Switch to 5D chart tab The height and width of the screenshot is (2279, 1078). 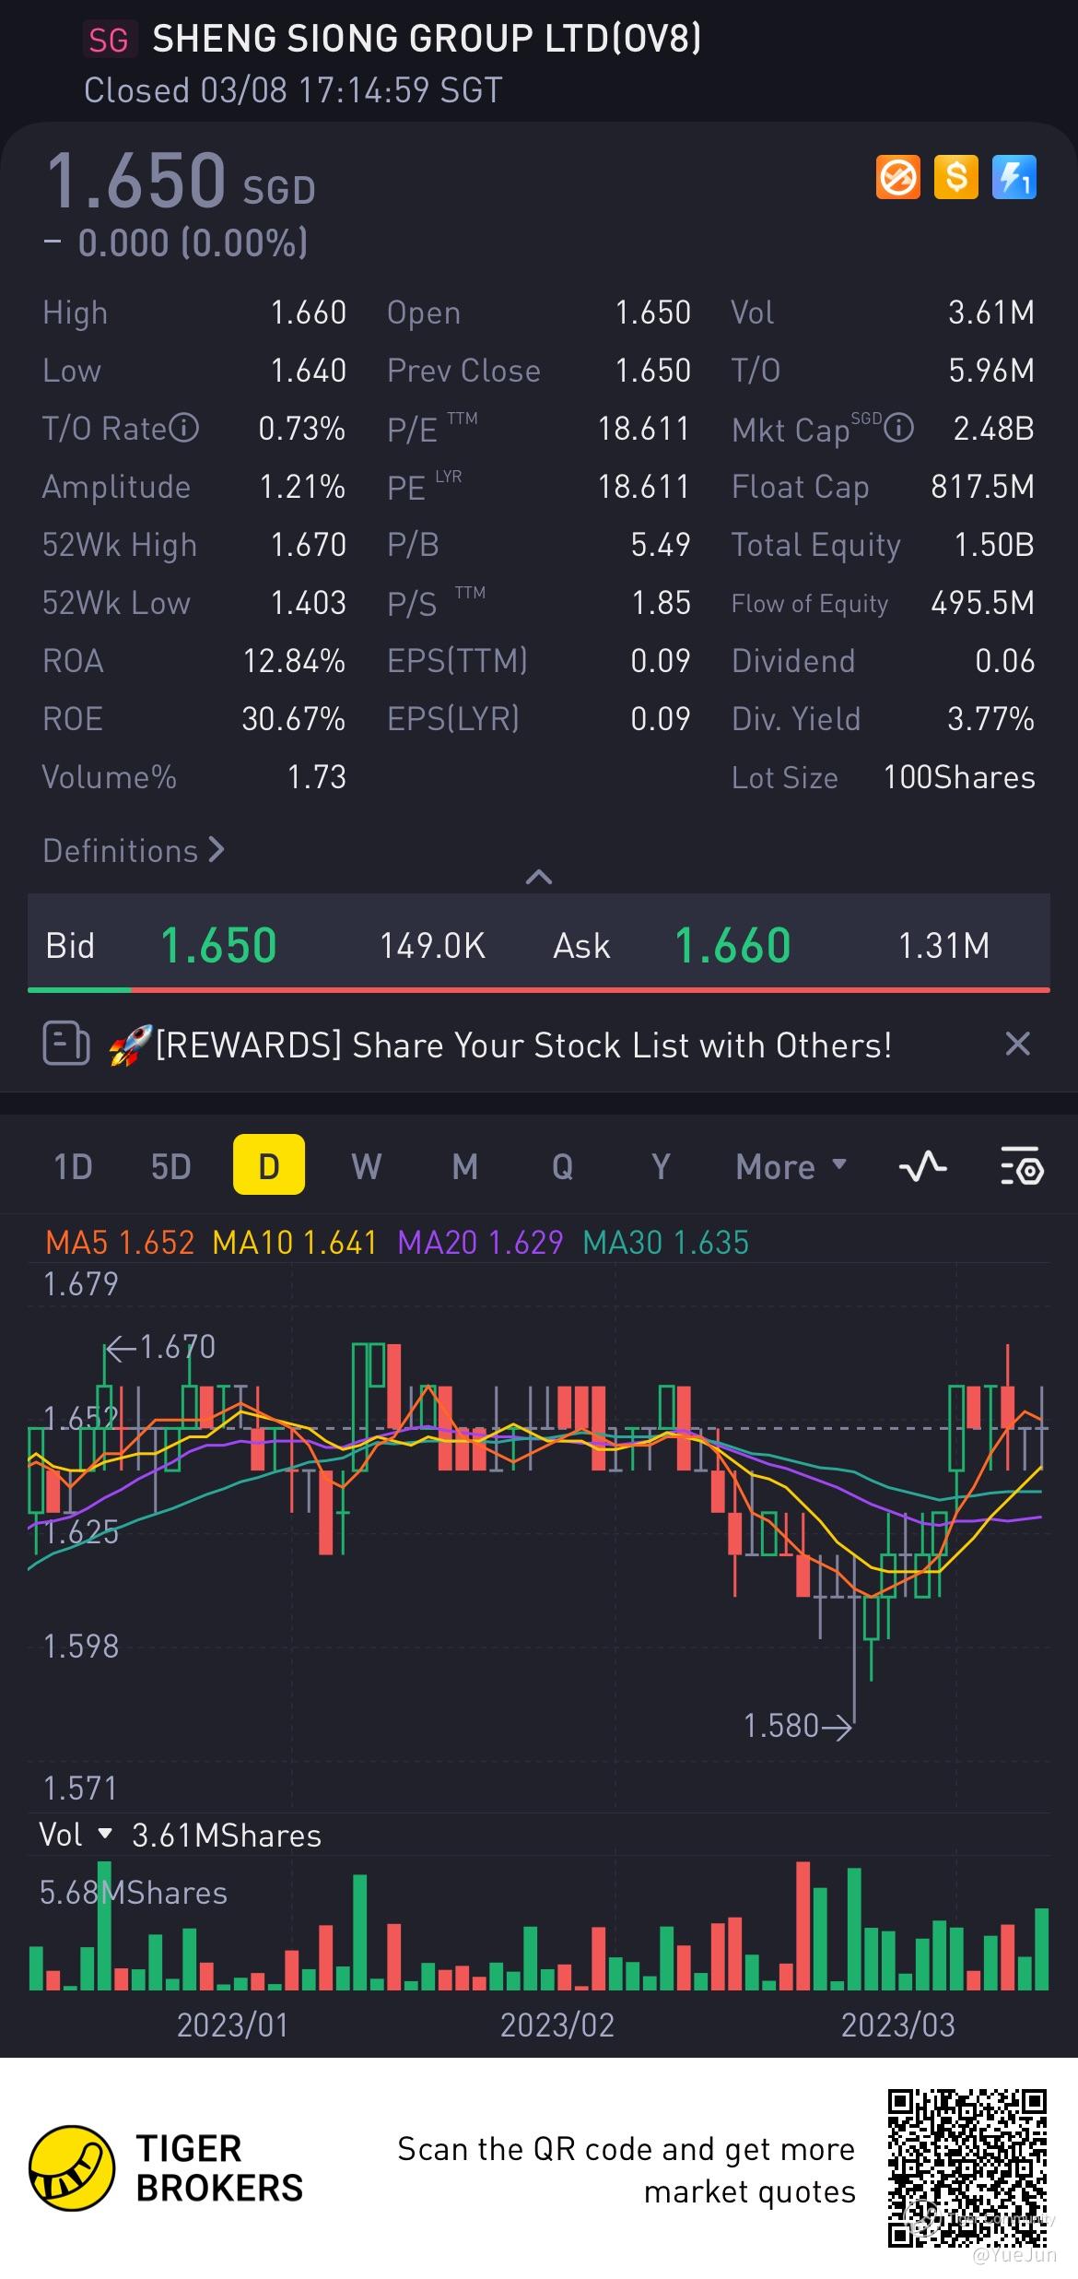pyautogui.click(x=170, y=1165)
